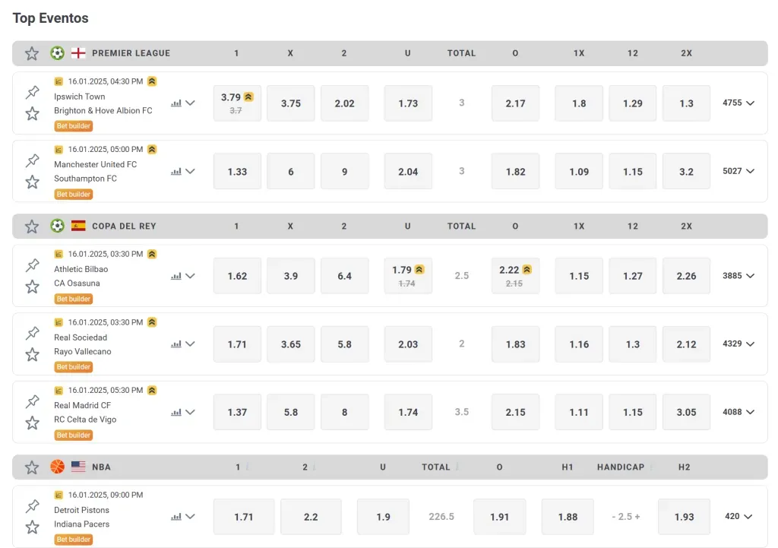Click the pin icon for Real Madrid CF
The image size is (778, 548).
point(32,401)
